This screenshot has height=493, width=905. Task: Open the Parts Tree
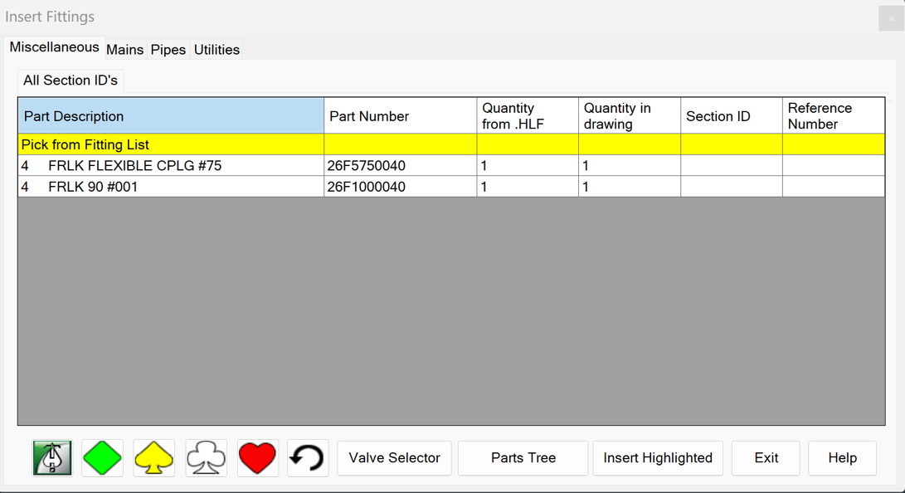[523, 458]
